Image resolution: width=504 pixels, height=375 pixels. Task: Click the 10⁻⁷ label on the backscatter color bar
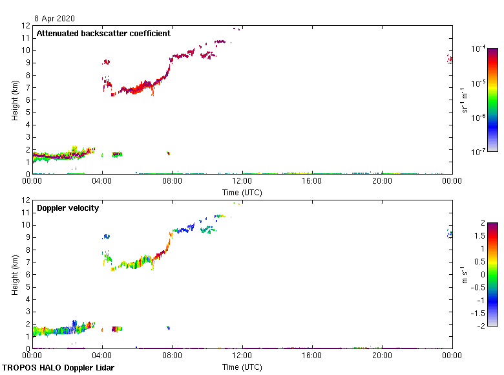479,151
